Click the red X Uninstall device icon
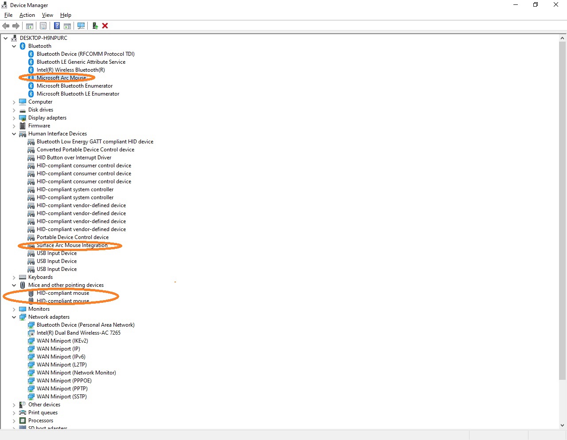Viewport: 567px width, 440px height. point(105,26)
